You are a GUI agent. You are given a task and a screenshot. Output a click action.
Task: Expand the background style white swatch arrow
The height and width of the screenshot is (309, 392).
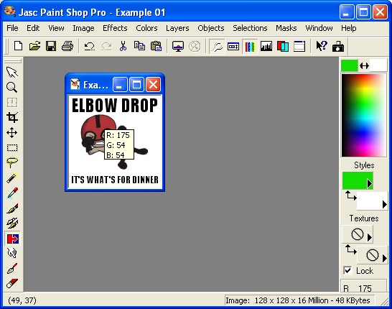click(385, 204)
